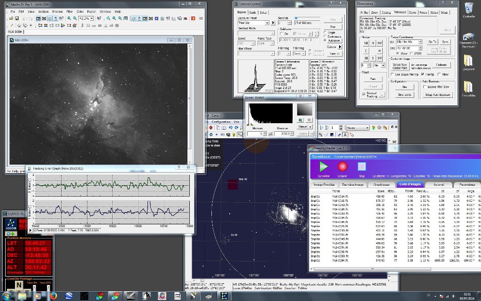Click the red Empiler stack icon
Viewport: 481px width, 301px height.
[342, 166]
